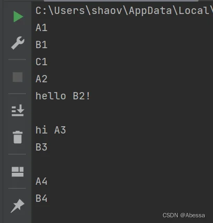
Task: Open the wrench run configuration settings icon
Action: coord(18,43)
